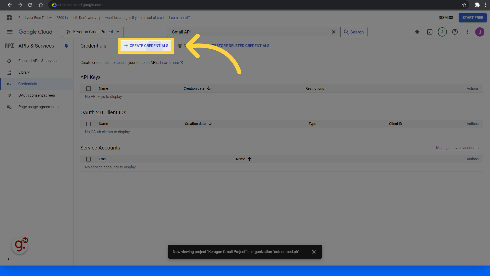Open the browser extensions puzzle icon
The image size is (490, 276).
477,5
